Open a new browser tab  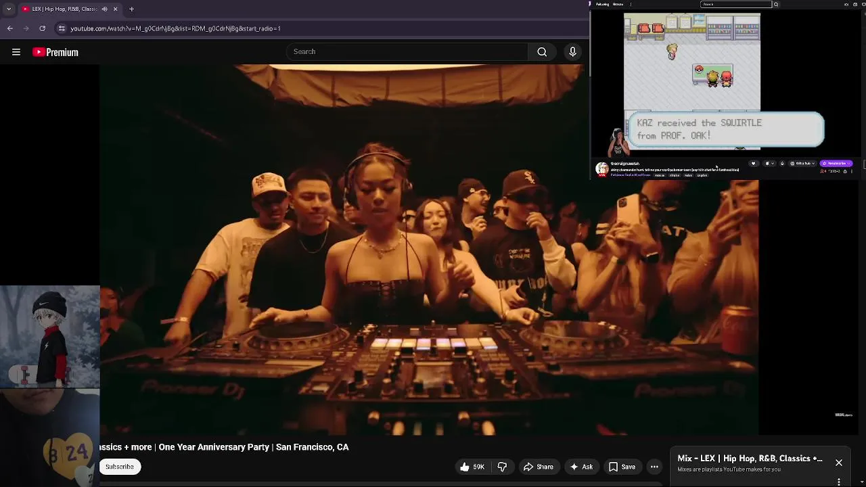pyautogui.click(x=131, y=9)
